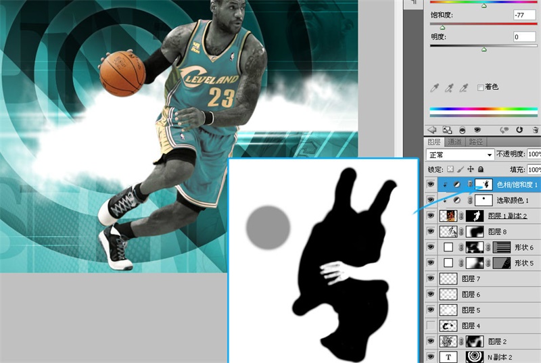Click the 饱和度 saturation slider handle

(x=442, y=28)
